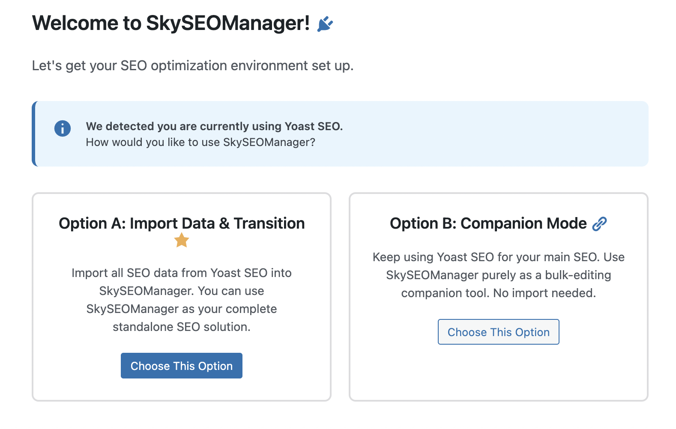Click the 'Welcome to SkySEOManager!' heading
Image resolution: width=676 pixels, height=429 pixels.
171,23
